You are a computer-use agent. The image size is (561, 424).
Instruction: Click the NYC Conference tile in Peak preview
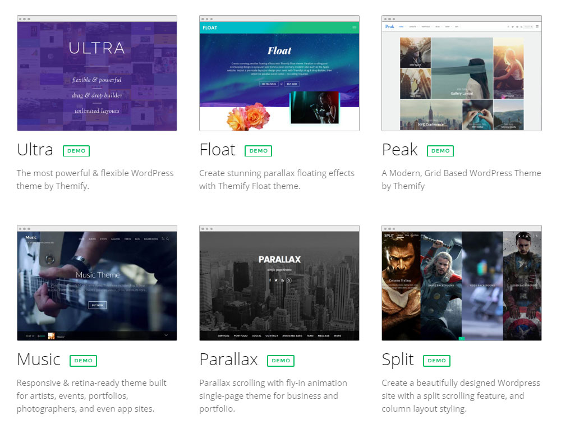[x=431, y=115]
